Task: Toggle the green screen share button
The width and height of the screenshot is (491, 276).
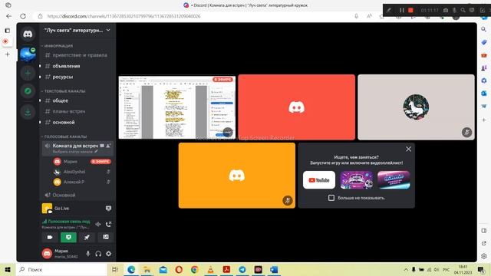Action: tap(68, 237)
